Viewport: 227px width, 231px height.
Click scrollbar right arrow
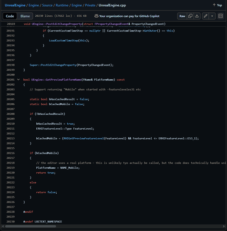pos(224,226)
